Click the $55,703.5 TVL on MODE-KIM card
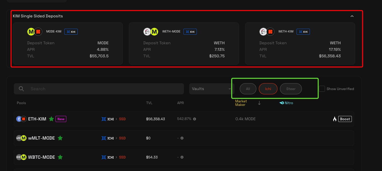This screenshot has height=171, width=382. coord(99,56)
